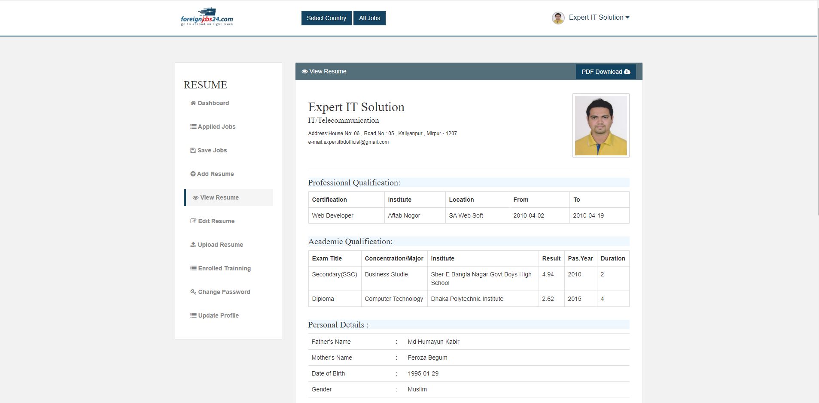Expand the Expert IT Solution account dropdown

(x=599, y=18)
